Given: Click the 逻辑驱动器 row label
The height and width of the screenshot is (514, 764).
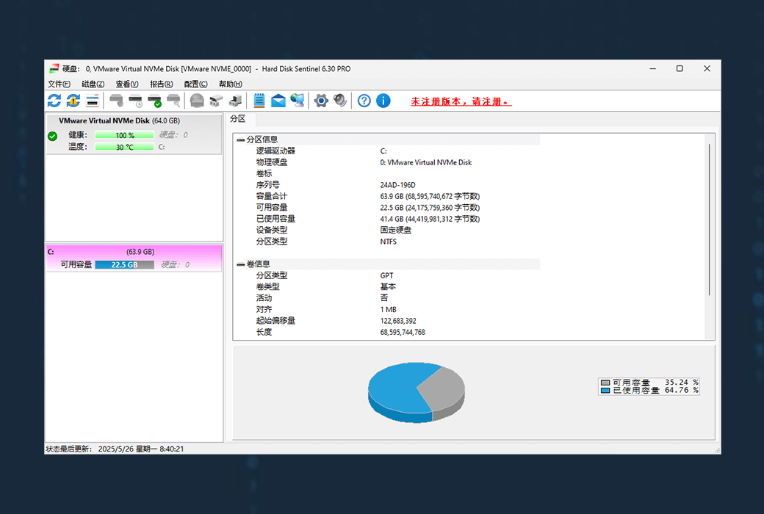Looking at the screenshot, I should 275,151.
